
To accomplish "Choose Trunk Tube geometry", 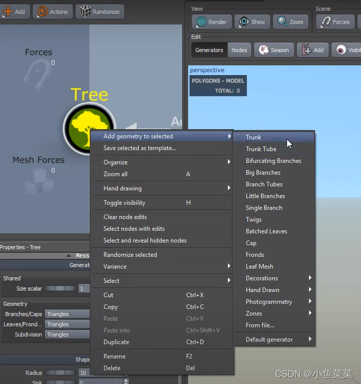I will pos(273,149).
